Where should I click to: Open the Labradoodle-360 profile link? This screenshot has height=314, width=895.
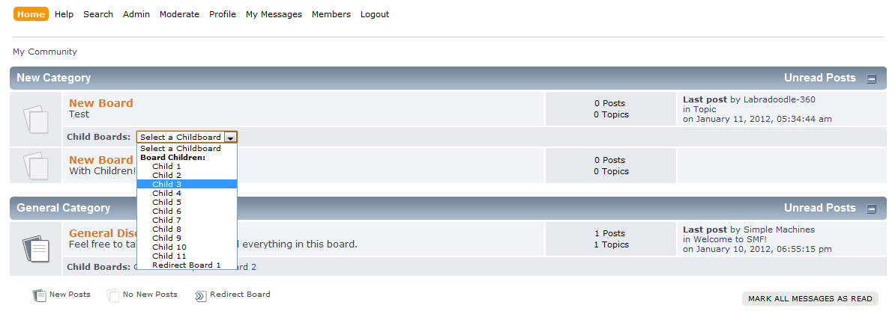[x=779, y=99]
